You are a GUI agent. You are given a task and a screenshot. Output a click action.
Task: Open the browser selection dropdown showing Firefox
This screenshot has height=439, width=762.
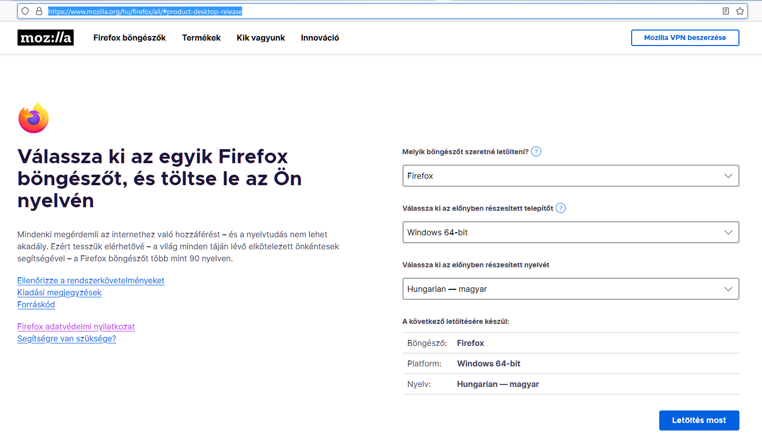[x=570, y=176]
